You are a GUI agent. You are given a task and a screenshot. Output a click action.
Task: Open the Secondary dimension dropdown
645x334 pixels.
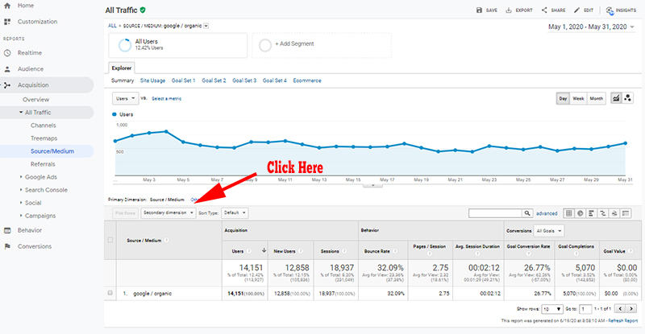pos(169,212)
